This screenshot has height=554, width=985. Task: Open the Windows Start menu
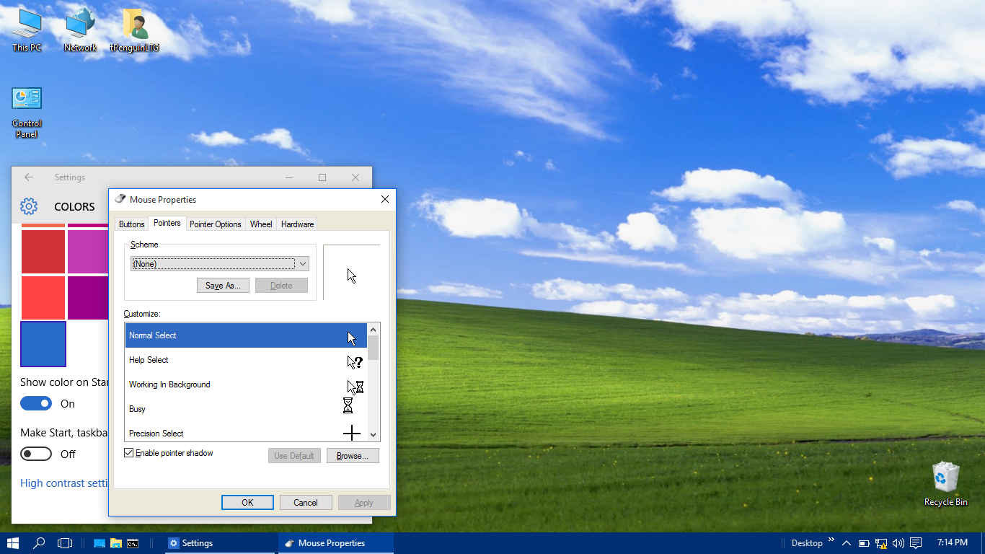coord(12,543)
